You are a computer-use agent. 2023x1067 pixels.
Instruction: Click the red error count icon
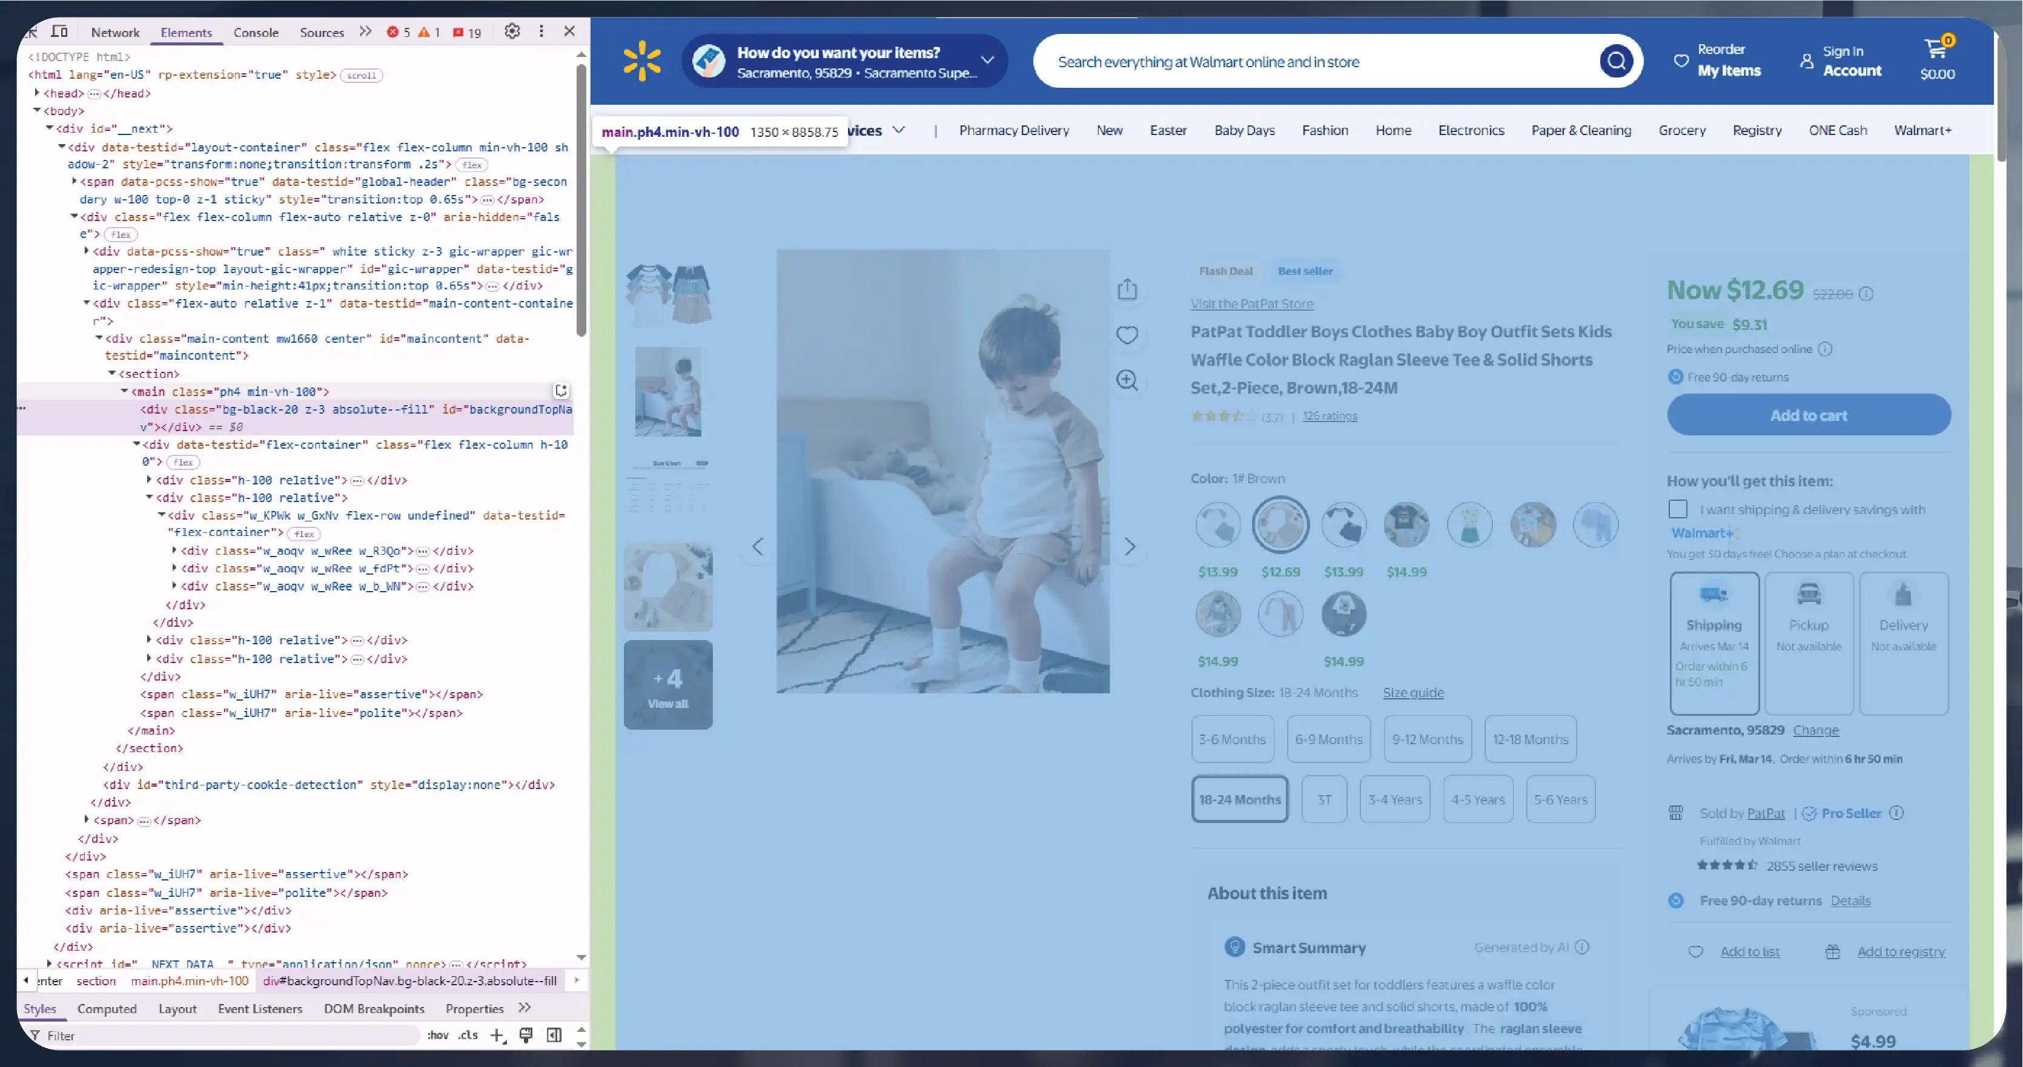click(392, 32)
